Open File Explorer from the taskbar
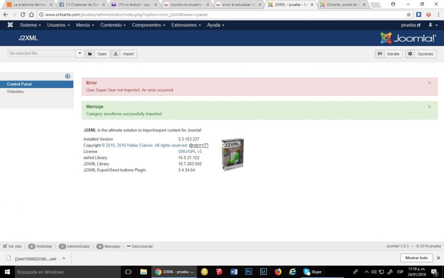 click(144, 272)
